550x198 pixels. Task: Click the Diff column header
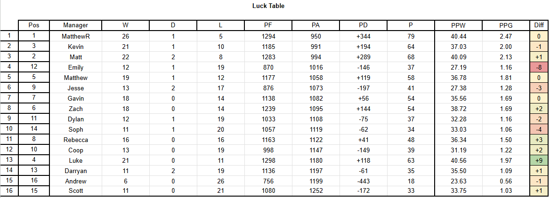click(539, 25)
